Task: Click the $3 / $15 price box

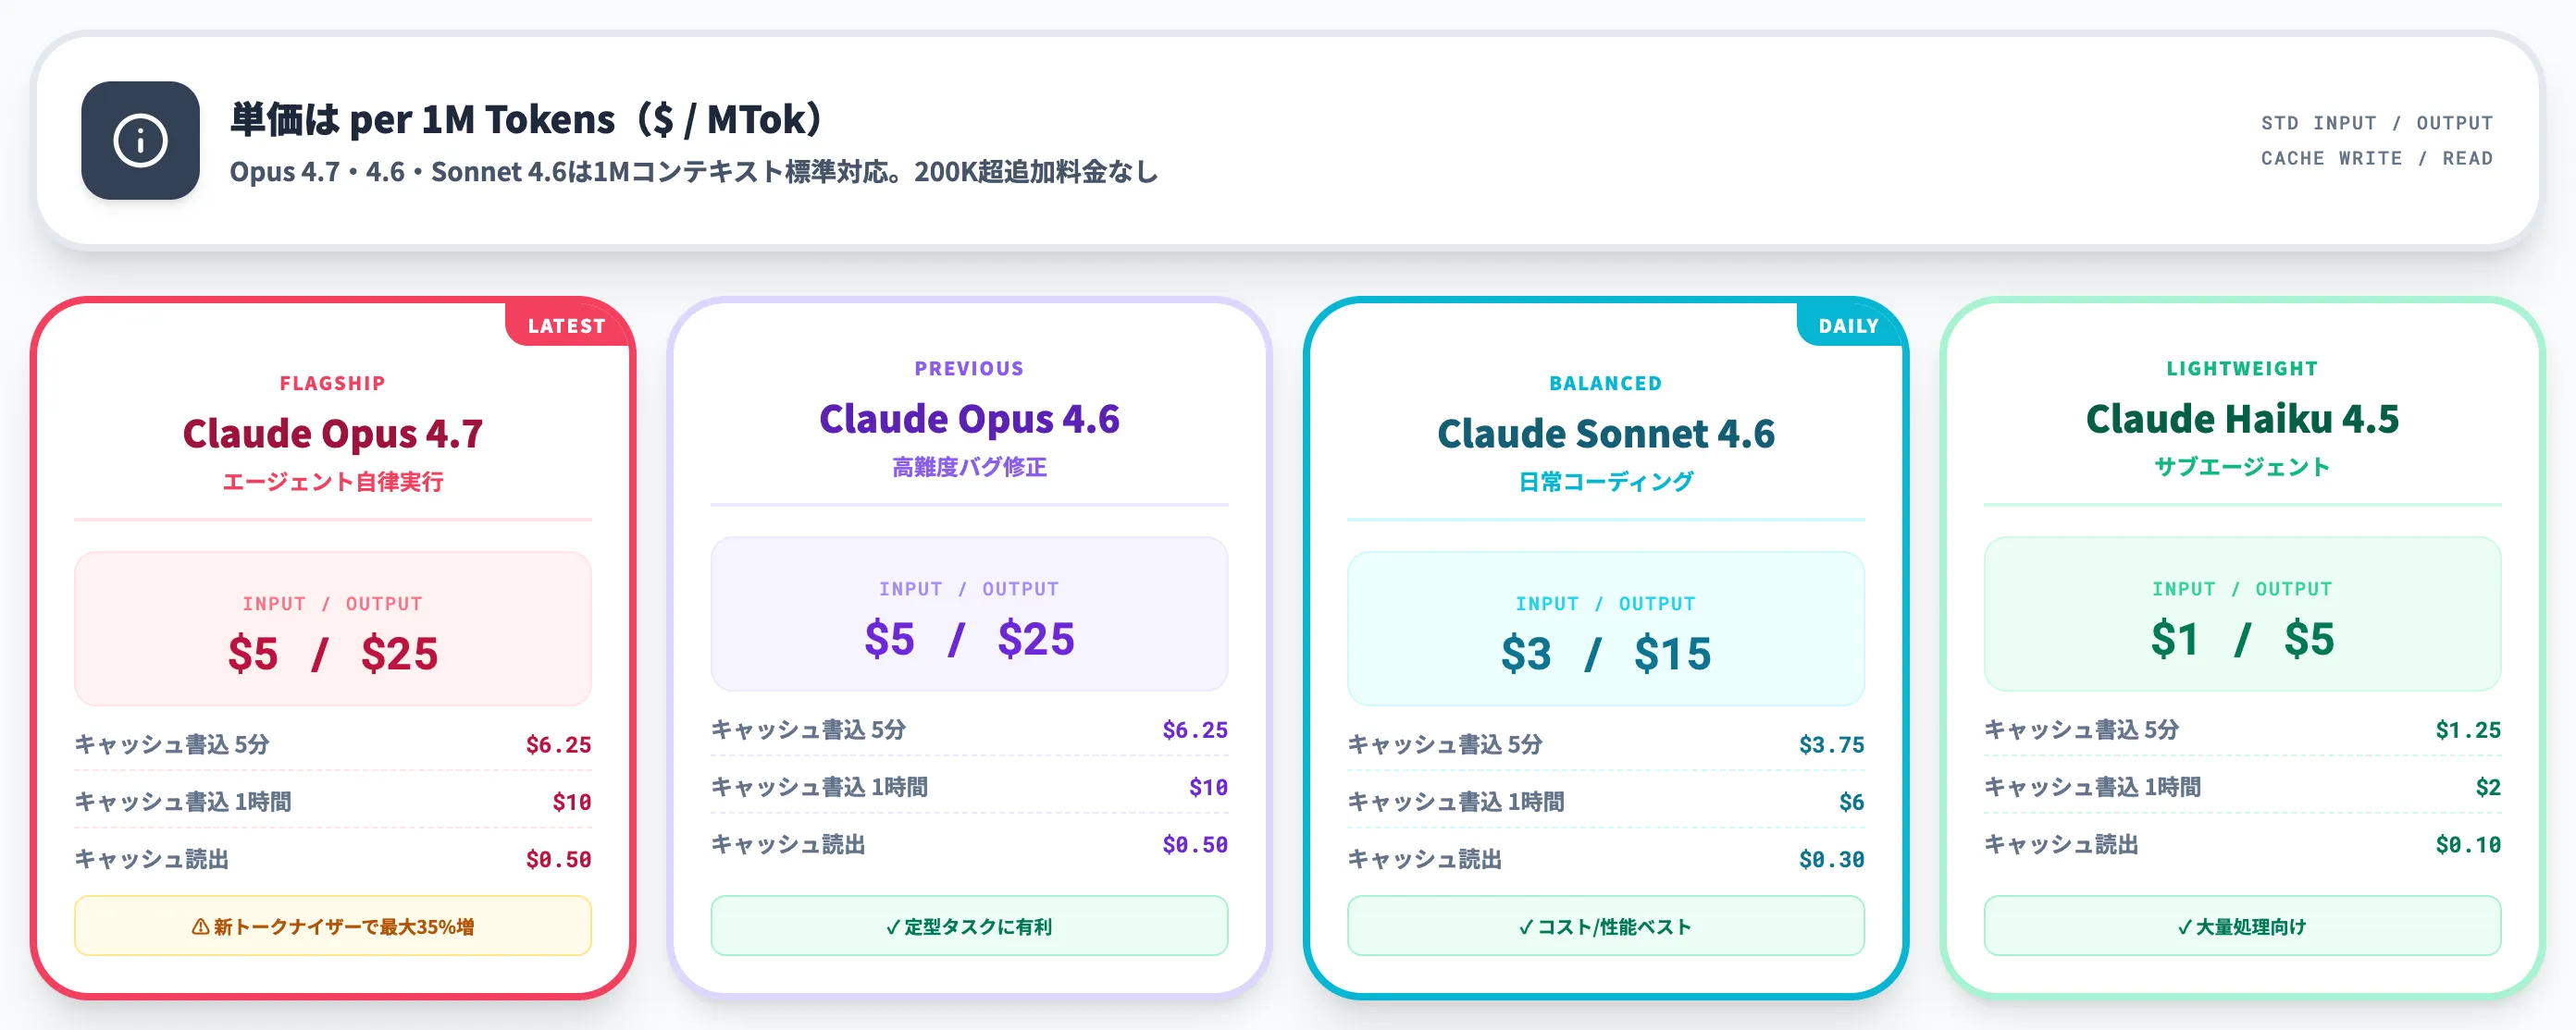Action: [x=1606, y=629]
